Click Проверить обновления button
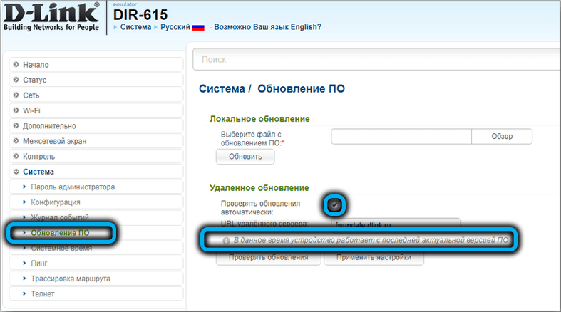 (x=268, y=257)
